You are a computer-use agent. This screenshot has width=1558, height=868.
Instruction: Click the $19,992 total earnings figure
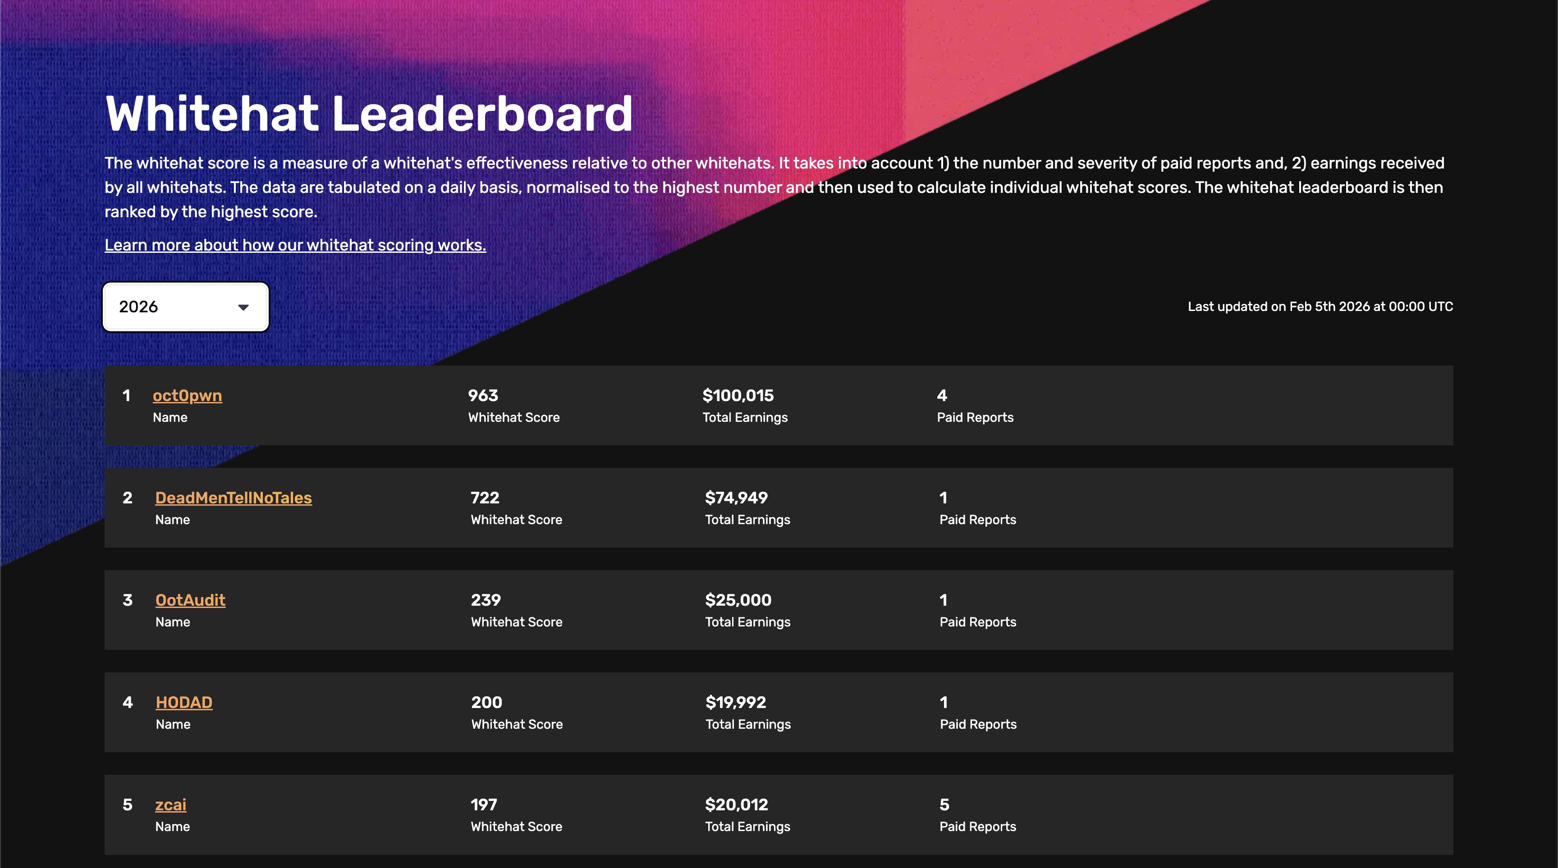[735, 702]
